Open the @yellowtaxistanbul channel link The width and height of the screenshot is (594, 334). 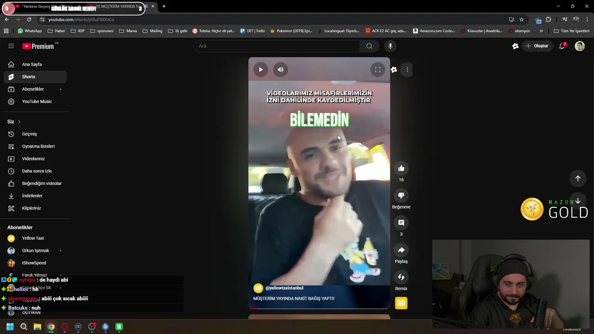[284, 288]
